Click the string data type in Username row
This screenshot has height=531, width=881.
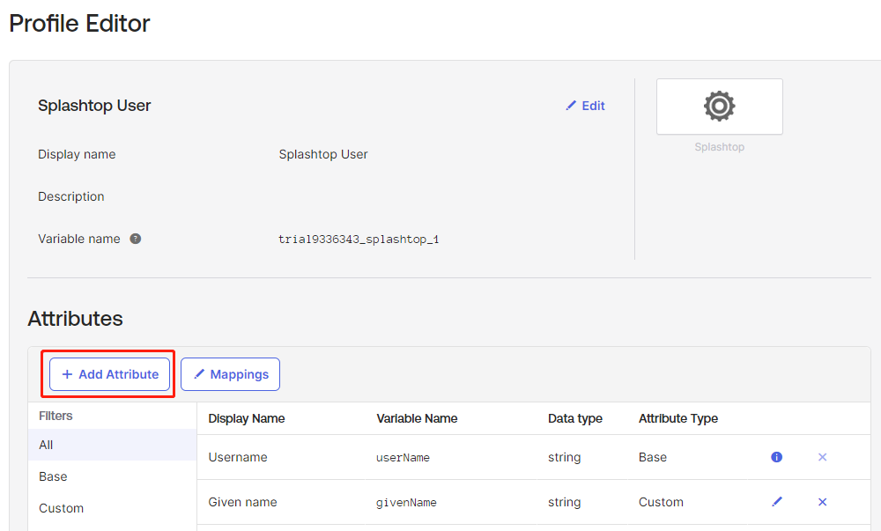564,457
